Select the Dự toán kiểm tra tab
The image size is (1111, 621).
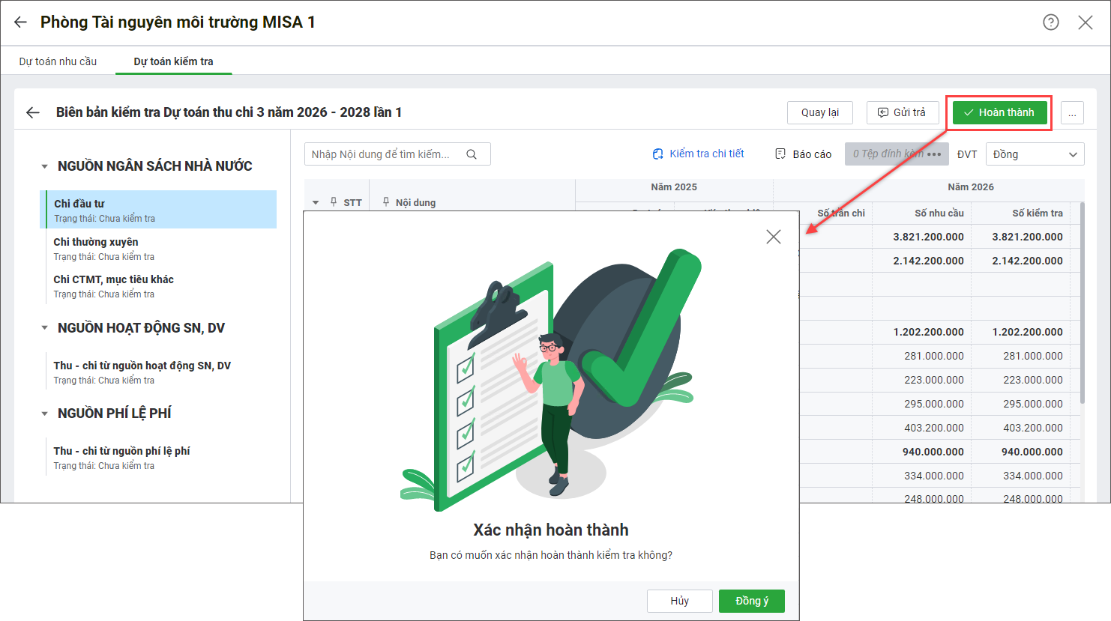(x=173, y=61)
